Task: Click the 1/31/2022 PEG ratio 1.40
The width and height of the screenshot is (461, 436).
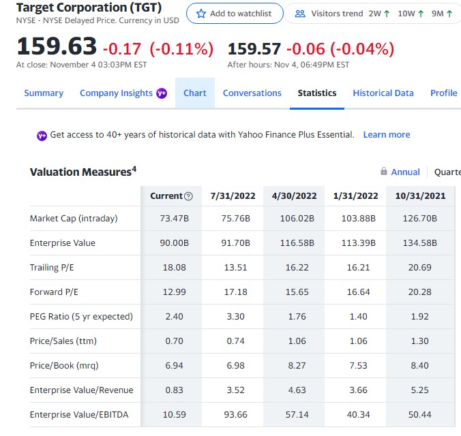Action: click(x=359, y=316)
